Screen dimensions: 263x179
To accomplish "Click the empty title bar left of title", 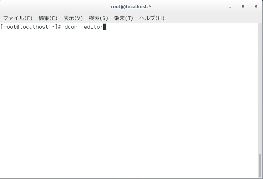I will 55,6.
